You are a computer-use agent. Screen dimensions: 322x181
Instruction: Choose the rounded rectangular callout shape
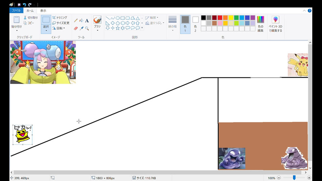tap(128, 28)
